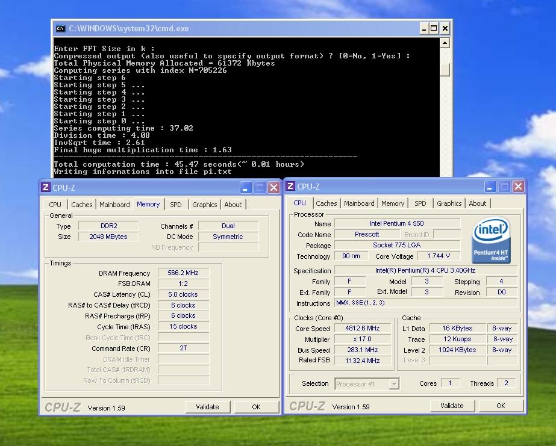Click the 2T Command Rate value

click(183, 348)
